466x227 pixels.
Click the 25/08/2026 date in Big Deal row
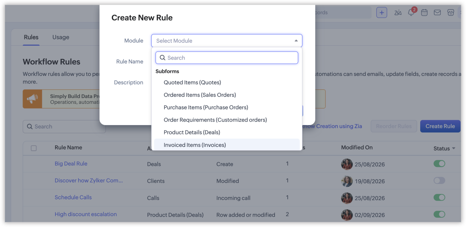(x=369, y=164)
